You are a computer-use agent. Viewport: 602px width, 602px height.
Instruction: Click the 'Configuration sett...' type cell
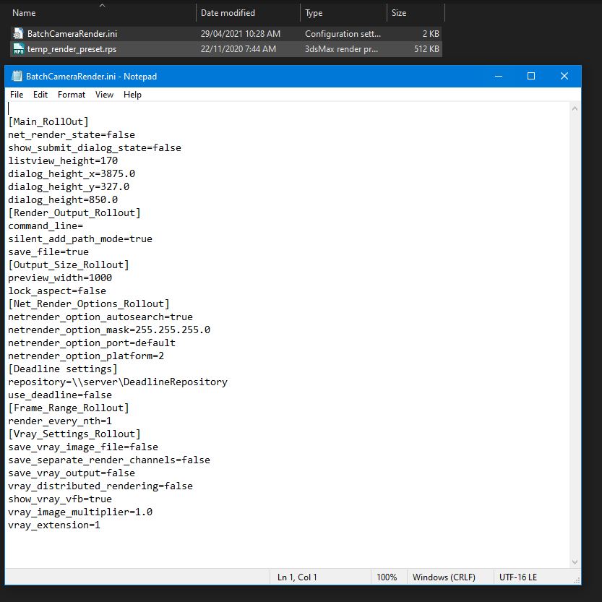coord(343,34)
